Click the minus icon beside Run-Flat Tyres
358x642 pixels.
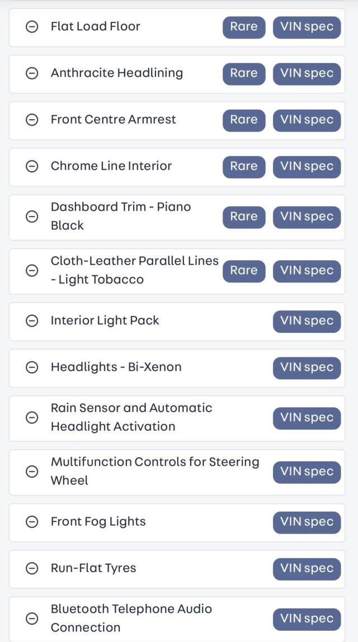click(32, 568)
